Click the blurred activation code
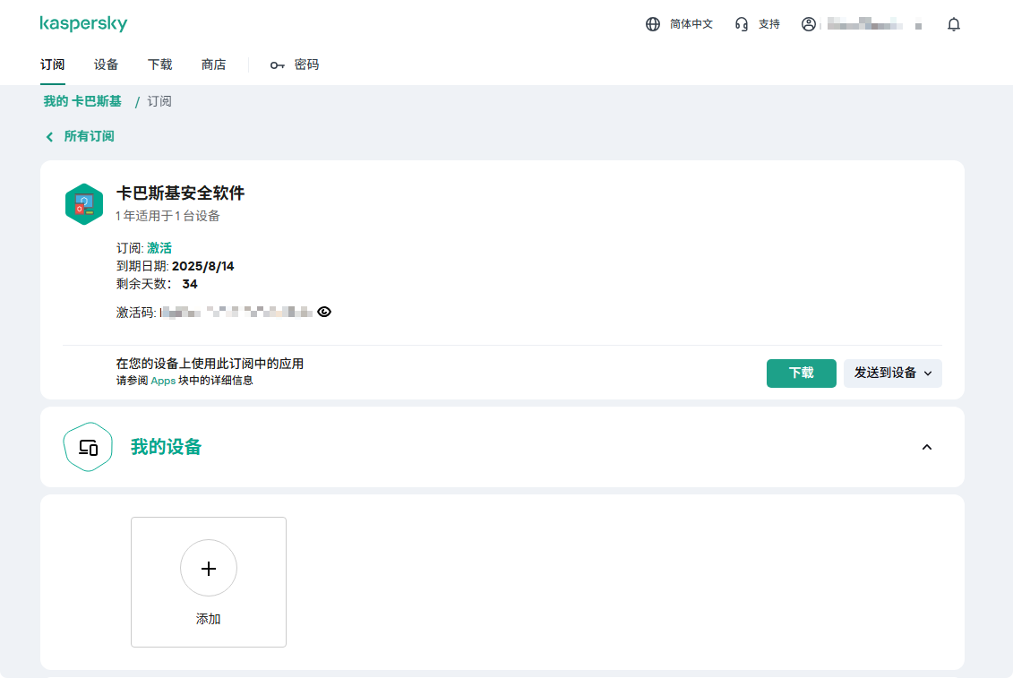 click(237, 313)
